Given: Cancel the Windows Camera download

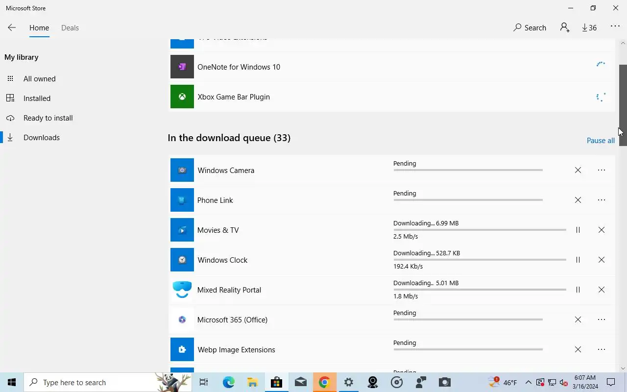Looking at the screenshot, I should pyautogui.click(x=578, y=170).
